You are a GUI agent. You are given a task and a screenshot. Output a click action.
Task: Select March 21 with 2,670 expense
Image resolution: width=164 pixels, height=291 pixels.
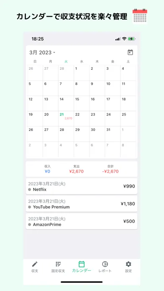coord(66,119)
